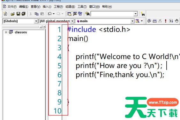This screenshot has height=120, width=180.
Task: Open the 文件(F) menu
Action: point(12,7)
